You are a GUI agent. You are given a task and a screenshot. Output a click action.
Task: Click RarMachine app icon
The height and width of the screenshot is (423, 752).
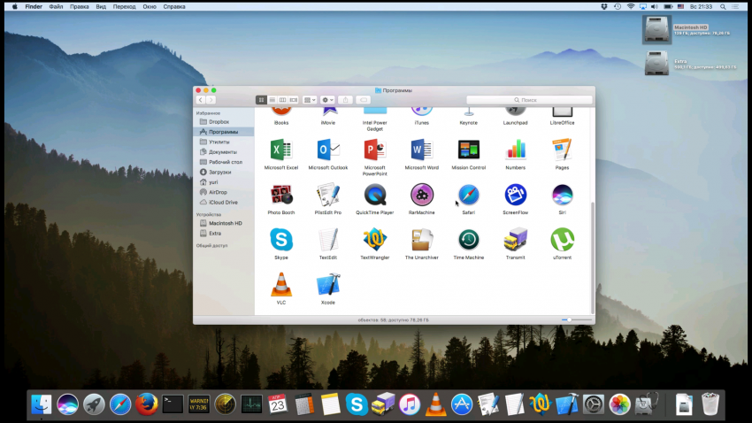coord(421,196)
